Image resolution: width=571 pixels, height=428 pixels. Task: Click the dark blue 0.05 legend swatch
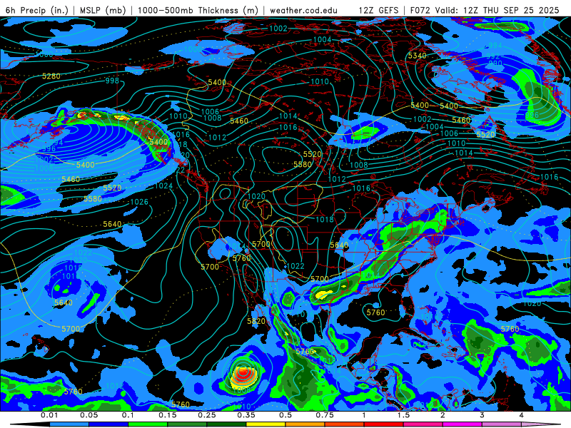pyautogui.click(x=108, y=424)
